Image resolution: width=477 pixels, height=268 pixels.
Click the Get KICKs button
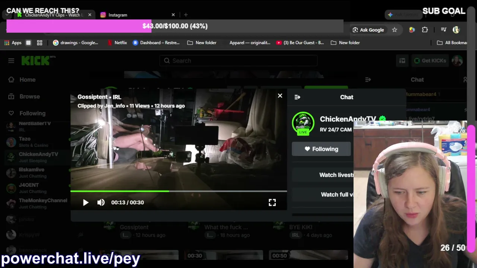pyautogui.click(x=430, y=61)
